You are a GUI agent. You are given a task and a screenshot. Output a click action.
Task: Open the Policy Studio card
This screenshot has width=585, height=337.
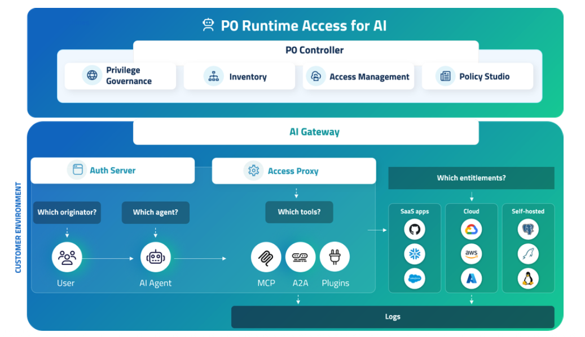pos(477,76)
